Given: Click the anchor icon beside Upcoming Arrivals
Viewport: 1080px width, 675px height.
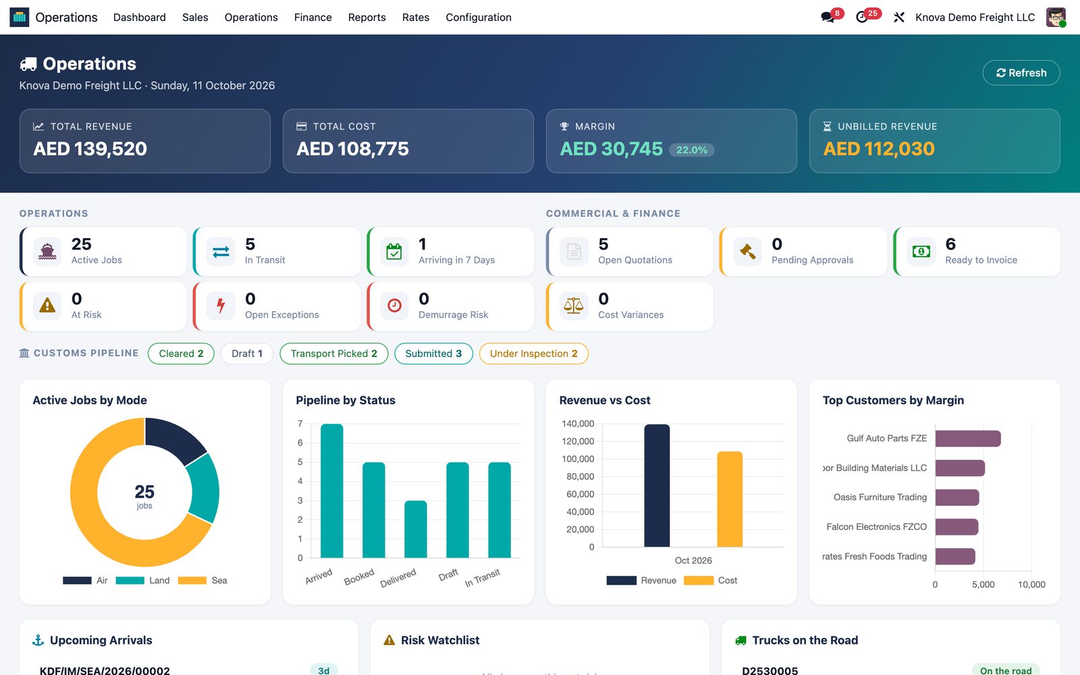Looking at the screenshot, I should coord(38,640).
